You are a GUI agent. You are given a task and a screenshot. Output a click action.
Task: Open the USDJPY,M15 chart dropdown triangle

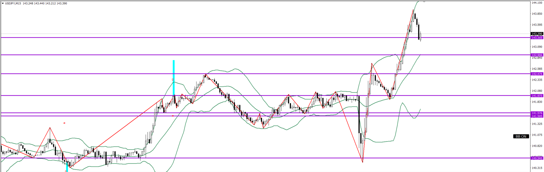click(3, 3)
